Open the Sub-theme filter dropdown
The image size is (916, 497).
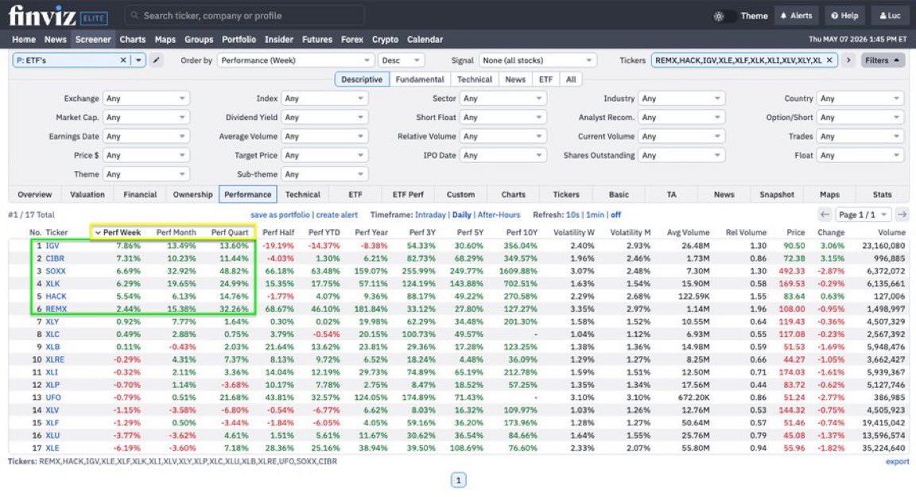[x=324, y=174]
